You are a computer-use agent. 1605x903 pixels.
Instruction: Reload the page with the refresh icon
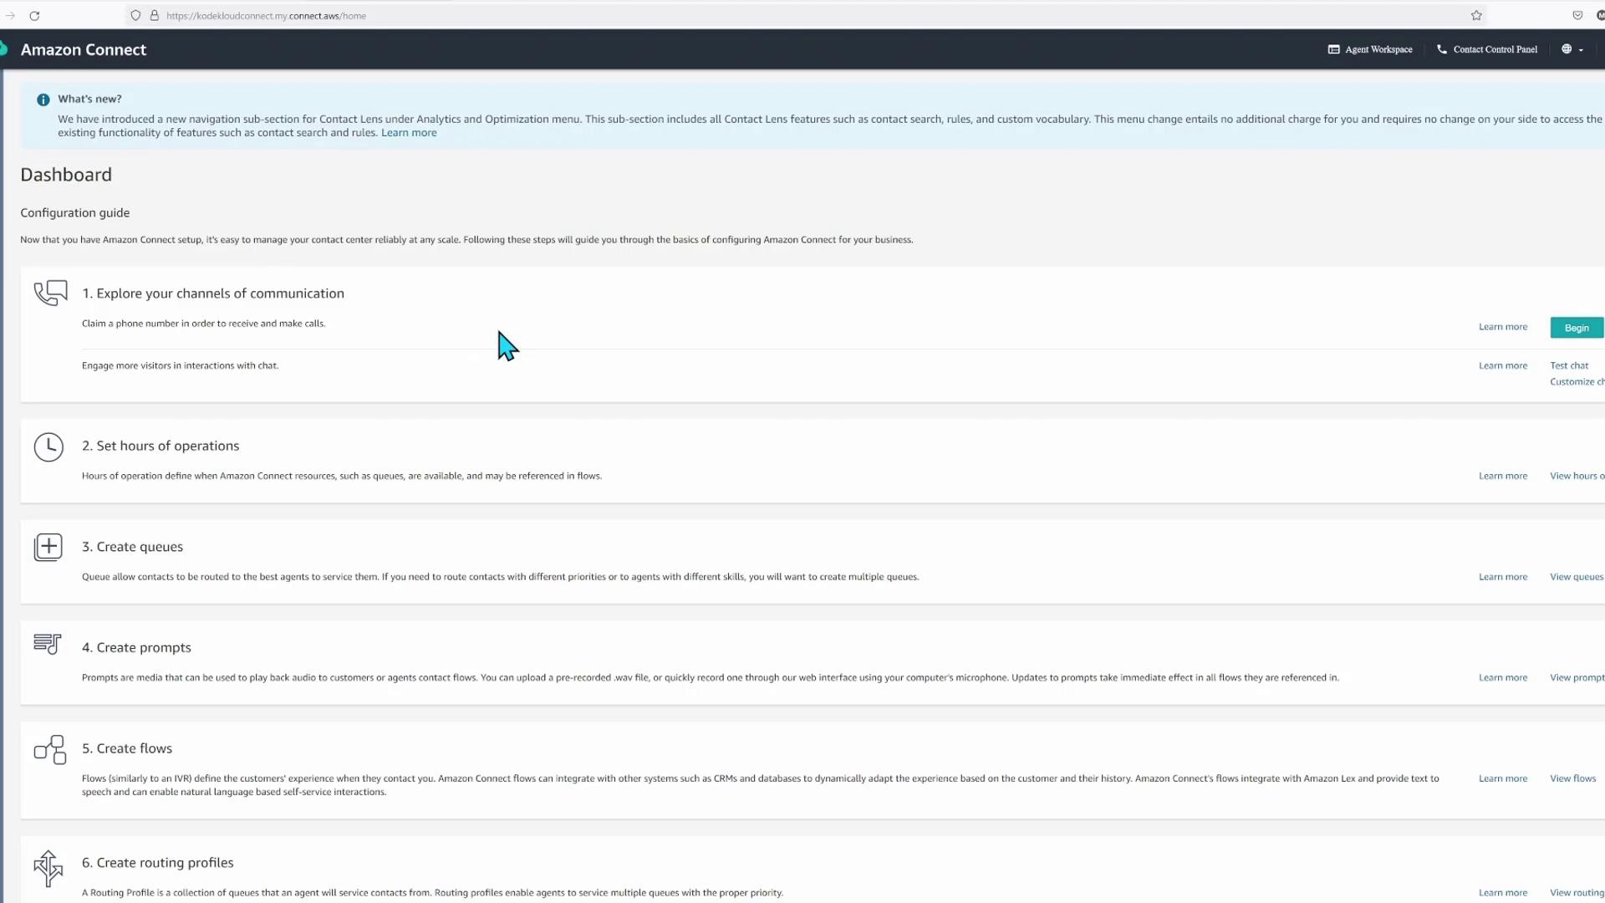click(x=34, y=16)
